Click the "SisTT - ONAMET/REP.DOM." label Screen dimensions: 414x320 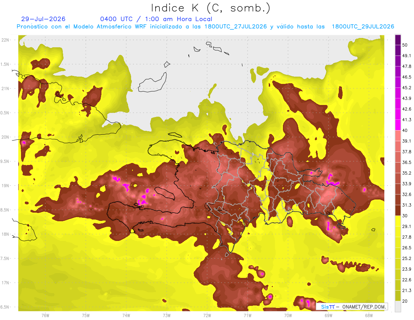point(352,307)
